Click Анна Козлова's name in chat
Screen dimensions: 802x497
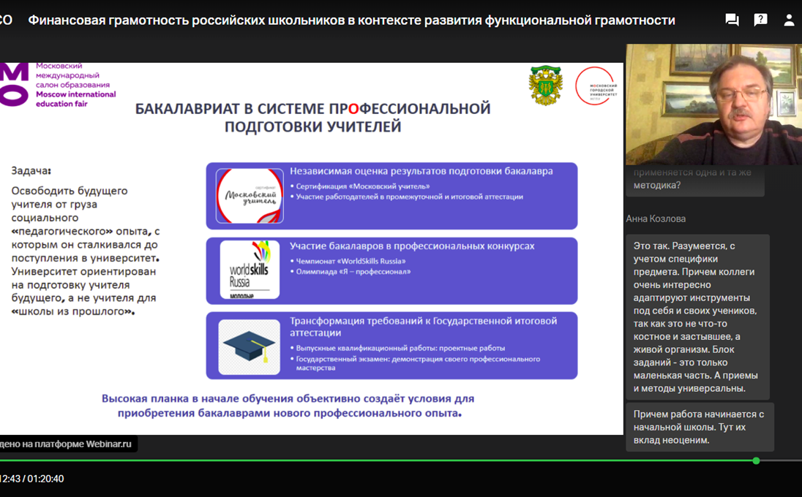click(656, 219)
